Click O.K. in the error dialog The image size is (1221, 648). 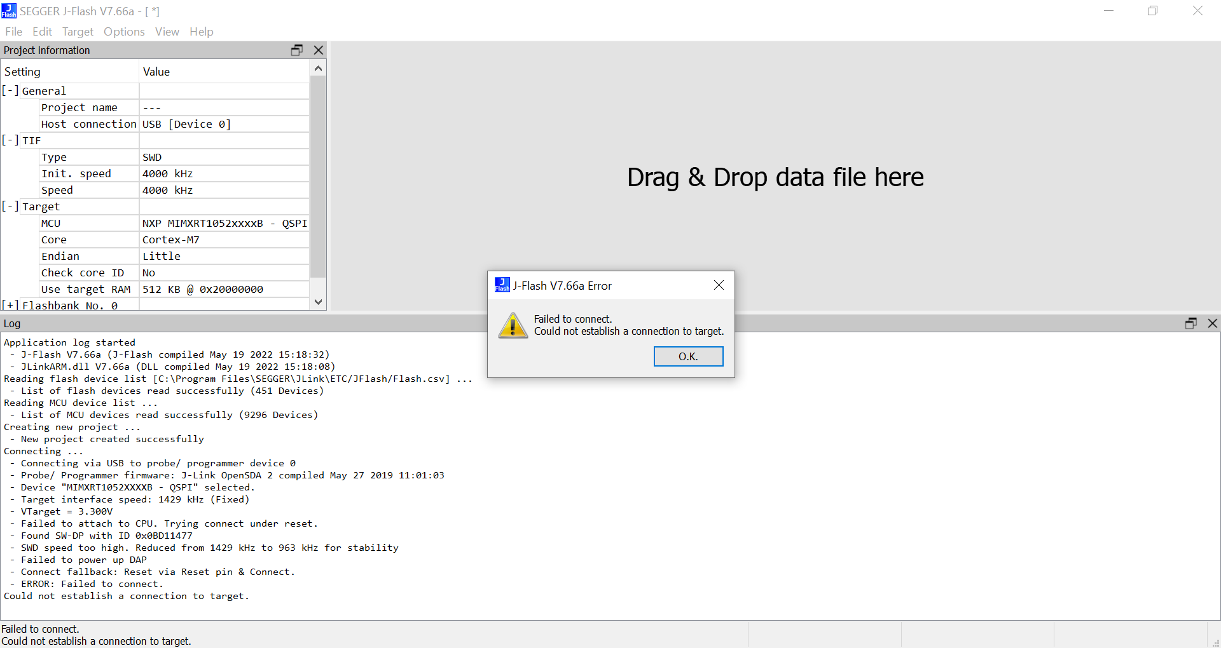[688, 356]
